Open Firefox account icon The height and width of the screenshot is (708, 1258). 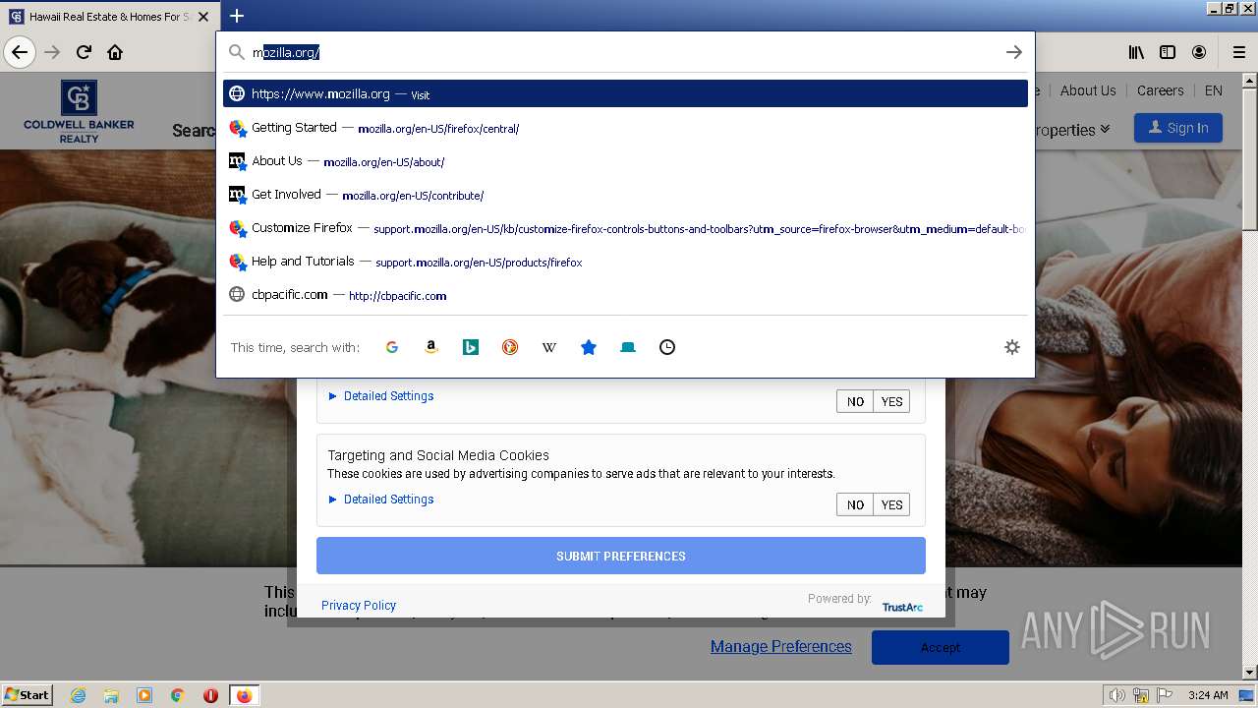[1199, 52]
